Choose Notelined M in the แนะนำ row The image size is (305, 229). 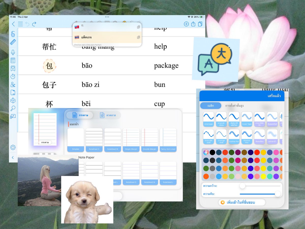pos(113,140)
